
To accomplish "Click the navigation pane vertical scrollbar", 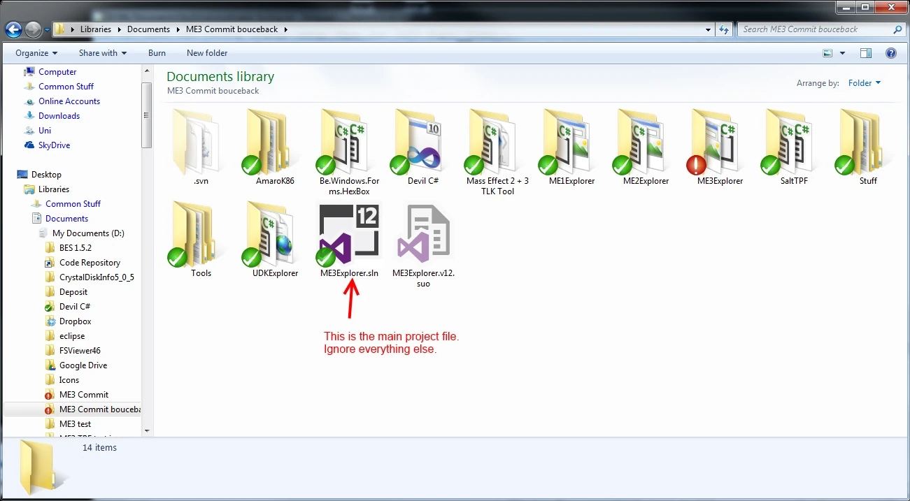I will (x=146, y=115).
